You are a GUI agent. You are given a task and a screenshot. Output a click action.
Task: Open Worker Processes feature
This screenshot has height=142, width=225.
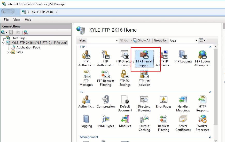[202, 123]
